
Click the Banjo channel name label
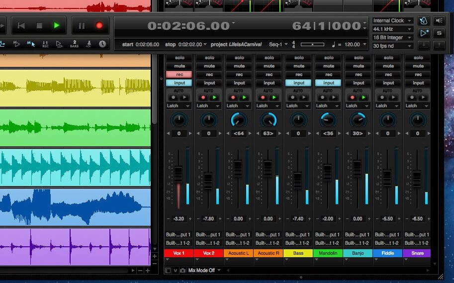coord(358,253)
